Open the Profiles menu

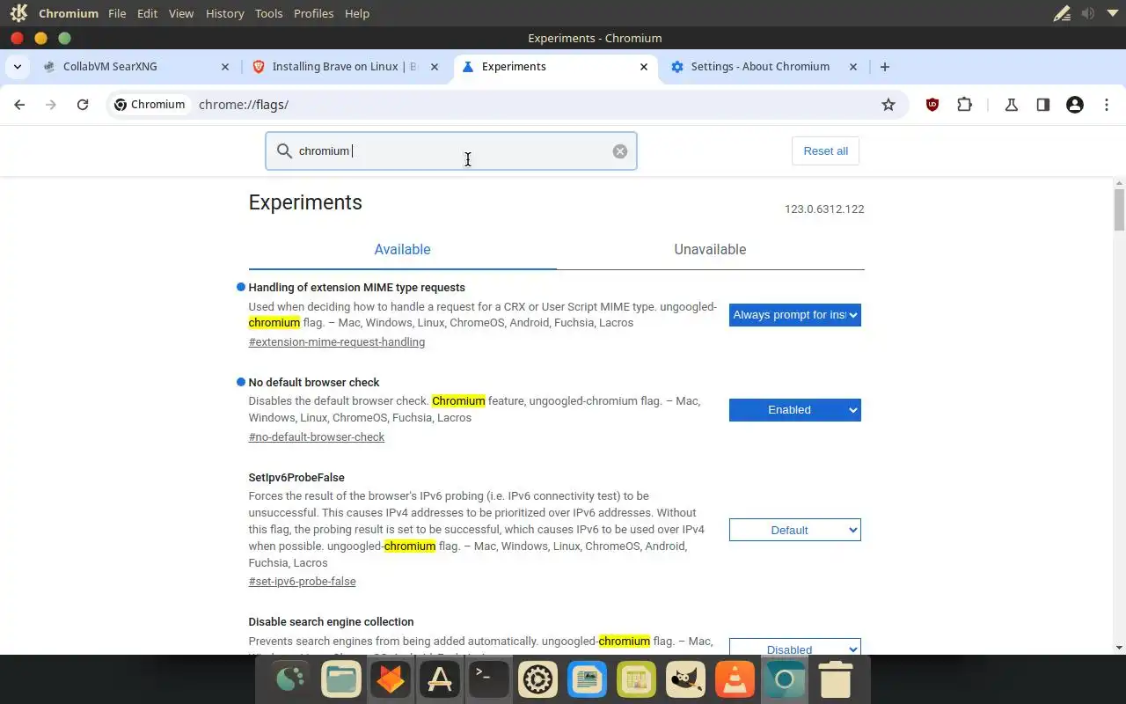[x=313, y=13]
